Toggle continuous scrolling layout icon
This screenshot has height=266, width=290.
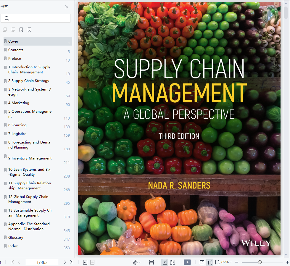(x=152, y=262)
